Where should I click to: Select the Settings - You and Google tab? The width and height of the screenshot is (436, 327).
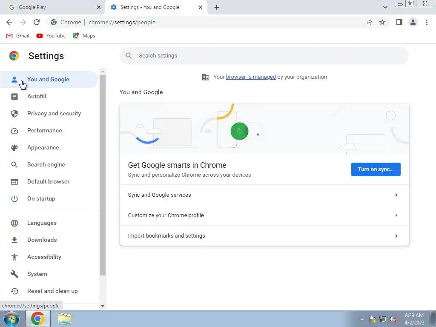coord(156,7)
